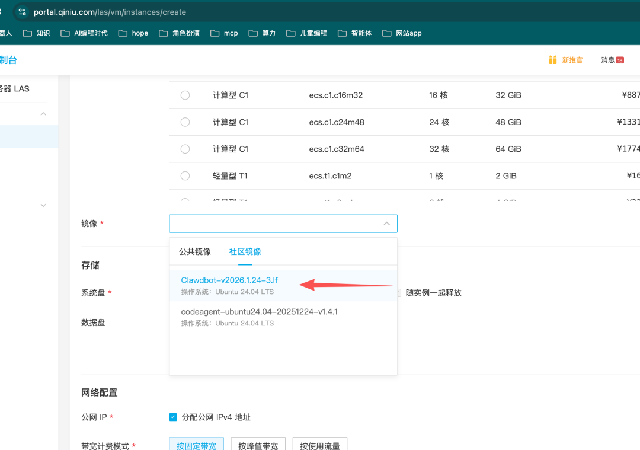This screenshot has width=640, height=450.
Task: Open the hope bookmark folder
Action: (133, 33)
